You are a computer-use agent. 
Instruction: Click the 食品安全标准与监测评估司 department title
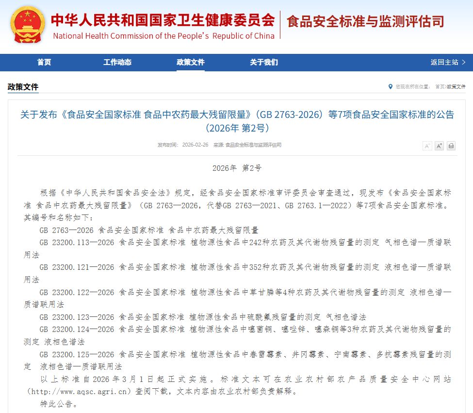[365, 22]
